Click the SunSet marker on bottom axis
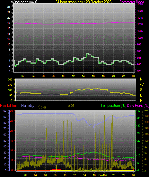 pos(103,175)
